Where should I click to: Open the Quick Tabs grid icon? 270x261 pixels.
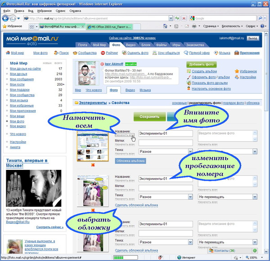tap(31, 27)
